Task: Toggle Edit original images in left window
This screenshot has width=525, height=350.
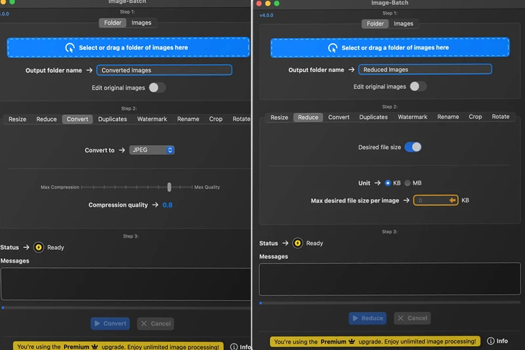Action: (157, 88)
